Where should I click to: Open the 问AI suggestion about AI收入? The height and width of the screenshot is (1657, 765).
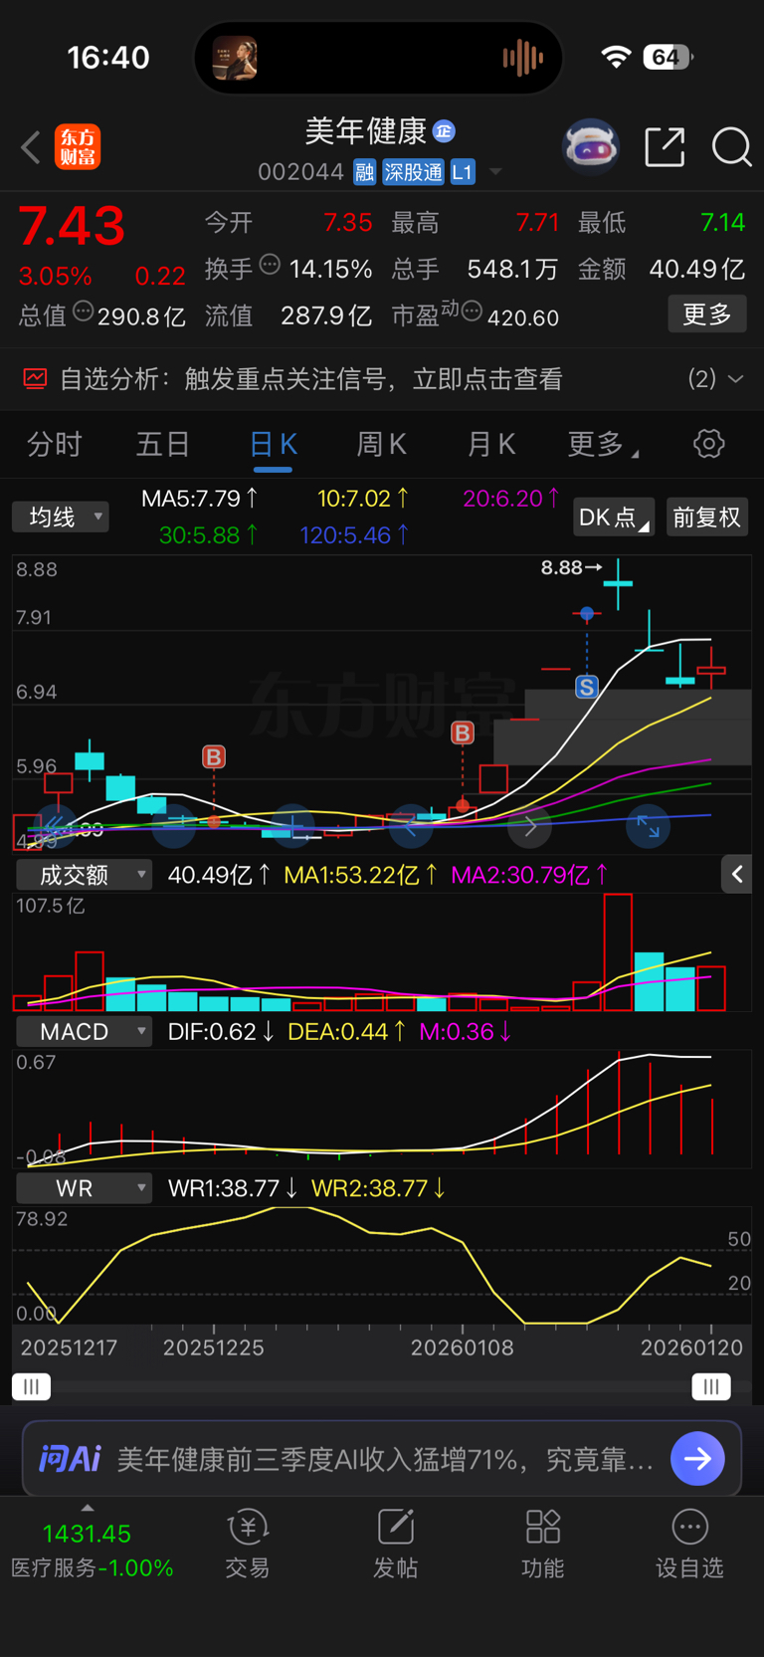(385, 1459)
